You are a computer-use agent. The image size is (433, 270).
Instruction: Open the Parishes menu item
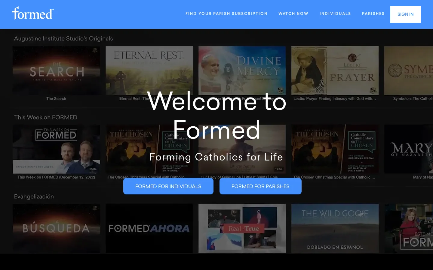(x=373, y=13)
